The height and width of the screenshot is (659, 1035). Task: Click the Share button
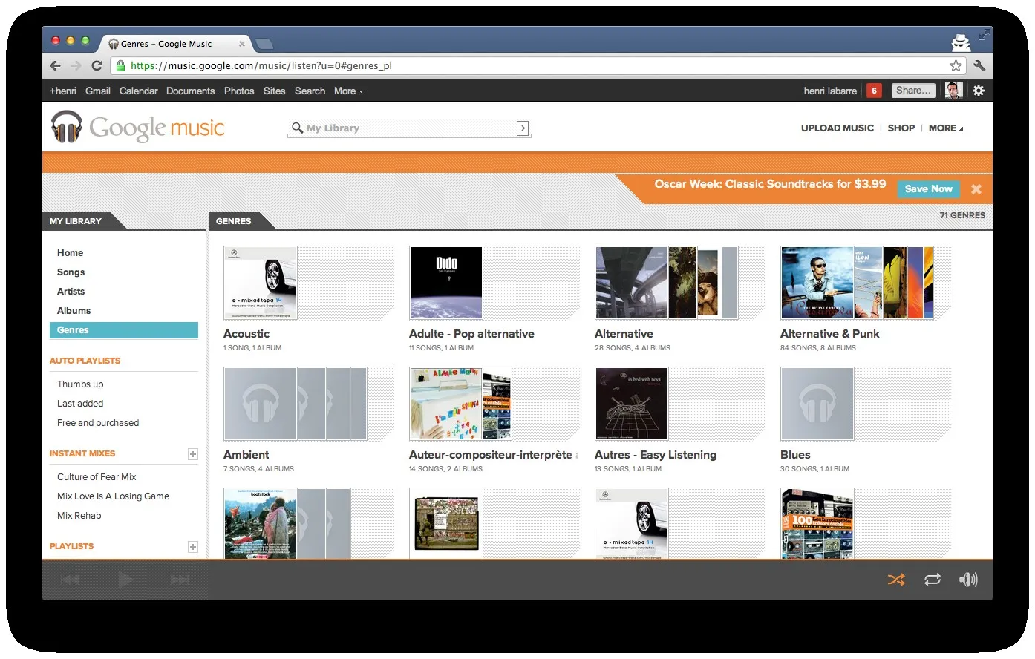(912, 91)
